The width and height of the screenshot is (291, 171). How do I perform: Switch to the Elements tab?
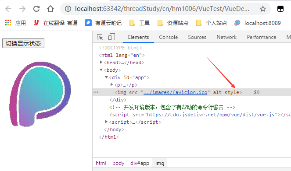138,37
